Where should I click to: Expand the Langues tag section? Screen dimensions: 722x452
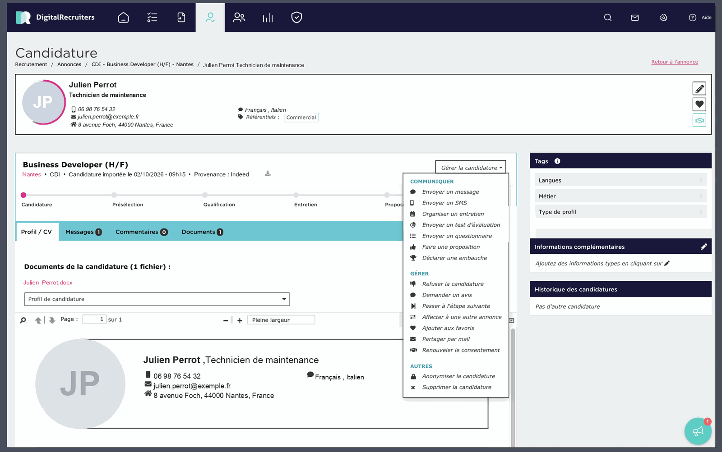click(x=620, y=180)
